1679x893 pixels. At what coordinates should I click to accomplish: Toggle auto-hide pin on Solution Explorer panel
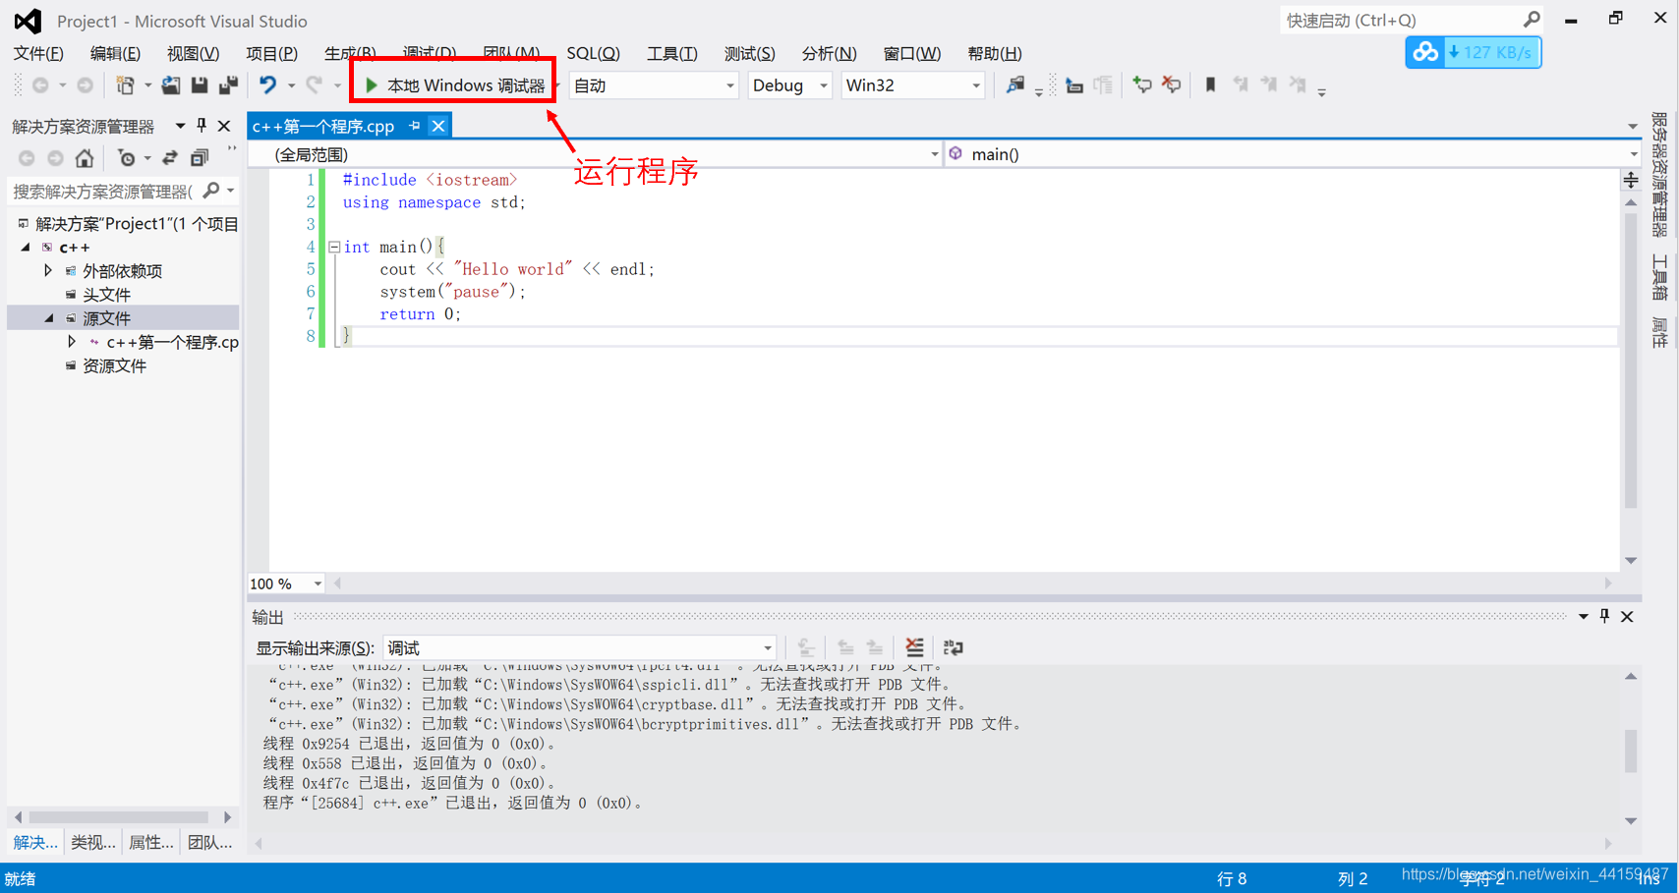click(x=202, y=126)
